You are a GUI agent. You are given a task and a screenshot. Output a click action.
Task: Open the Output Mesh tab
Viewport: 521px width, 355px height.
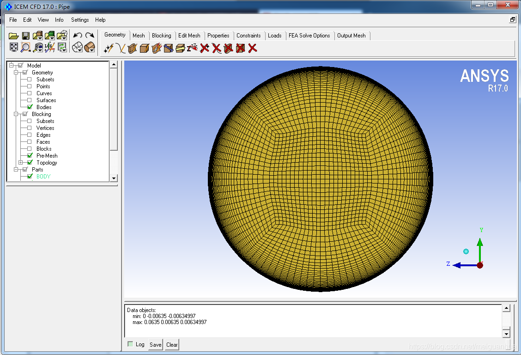[351, 36]
